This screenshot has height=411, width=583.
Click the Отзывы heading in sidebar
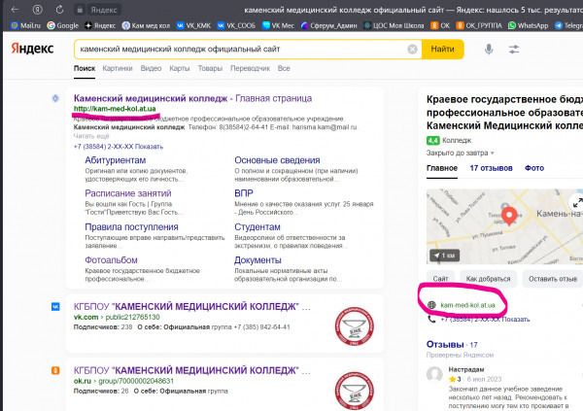(x=445, y=344)
